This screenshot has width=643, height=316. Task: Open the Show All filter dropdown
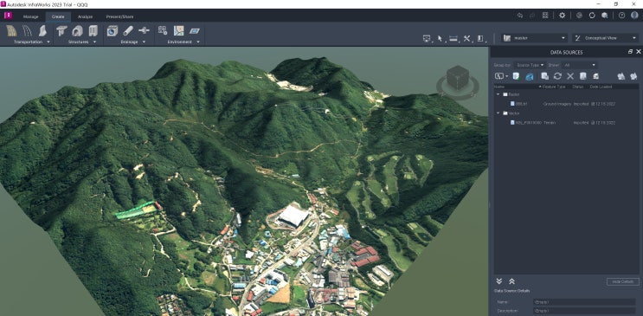tap(580, 65)
